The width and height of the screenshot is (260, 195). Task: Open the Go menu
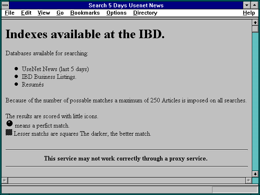[60, 13]
